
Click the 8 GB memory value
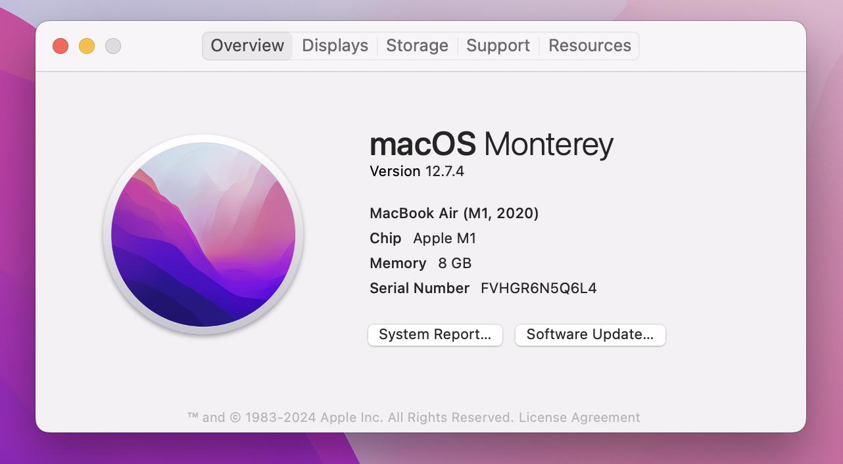tap(454, 264)
